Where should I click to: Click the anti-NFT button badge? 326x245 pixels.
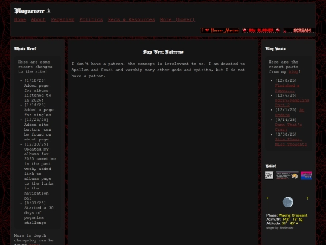[x=269, y=175]
